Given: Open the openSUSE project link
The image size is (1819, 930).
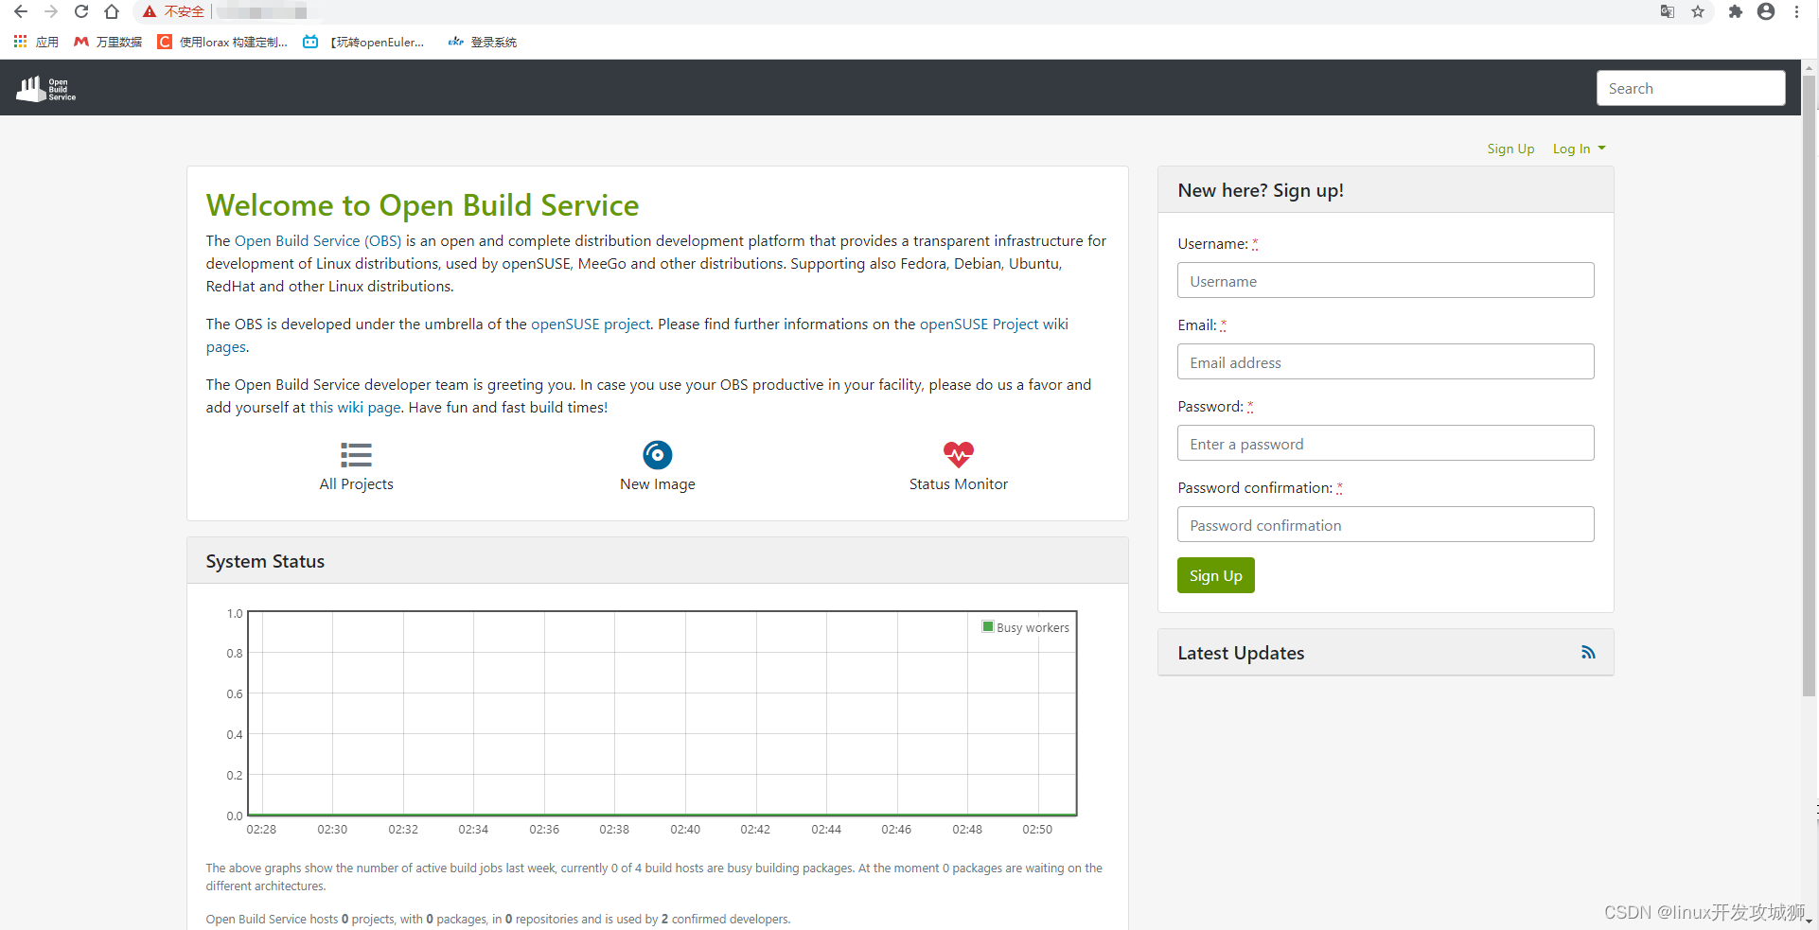Looking at the screenshot, I should 591,325.
